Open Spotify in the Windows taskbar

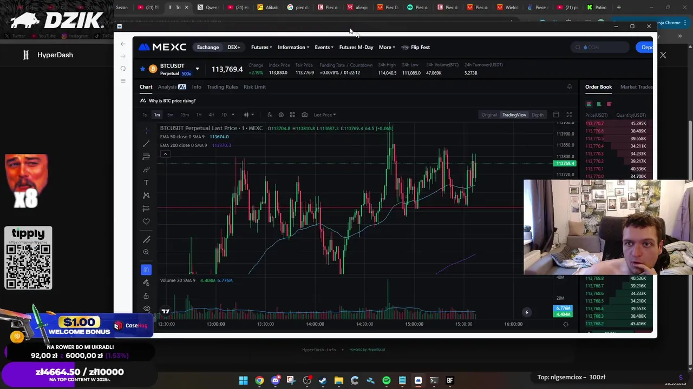(x=387, y=380)
